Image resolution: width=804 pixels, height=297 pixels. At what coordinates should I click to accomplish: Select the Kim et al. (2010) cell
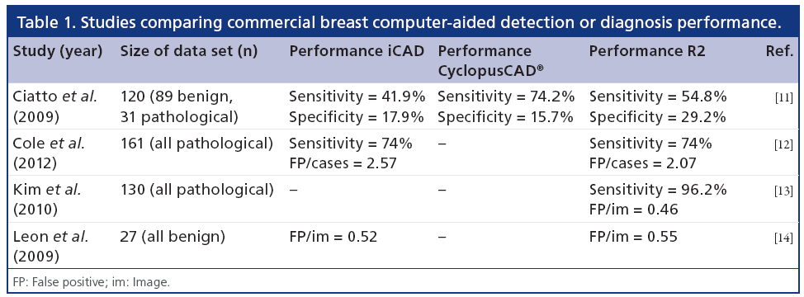pyautogui.click(x=47, y=199)
